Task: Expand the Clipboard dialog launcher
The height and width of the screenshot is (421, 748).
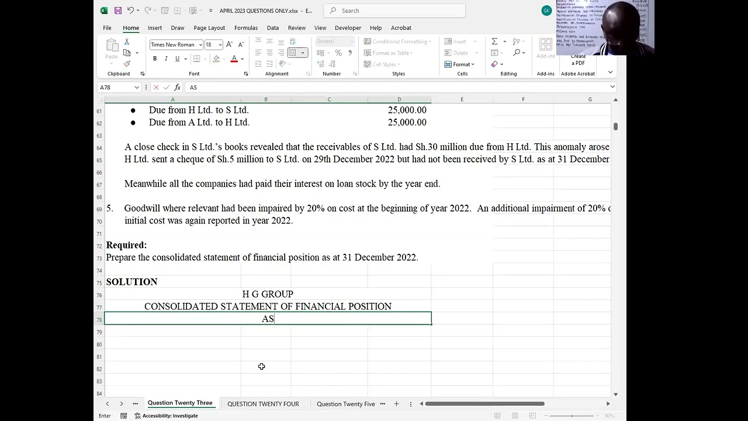Action: click(x=142, y=74)
